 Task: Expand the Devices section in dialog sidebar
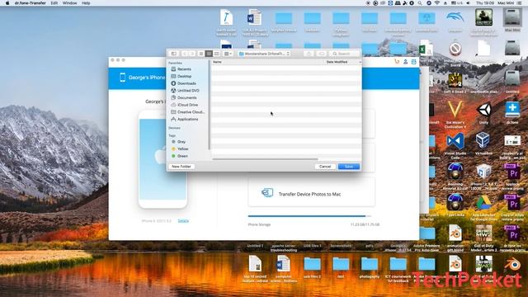(174, 128)
